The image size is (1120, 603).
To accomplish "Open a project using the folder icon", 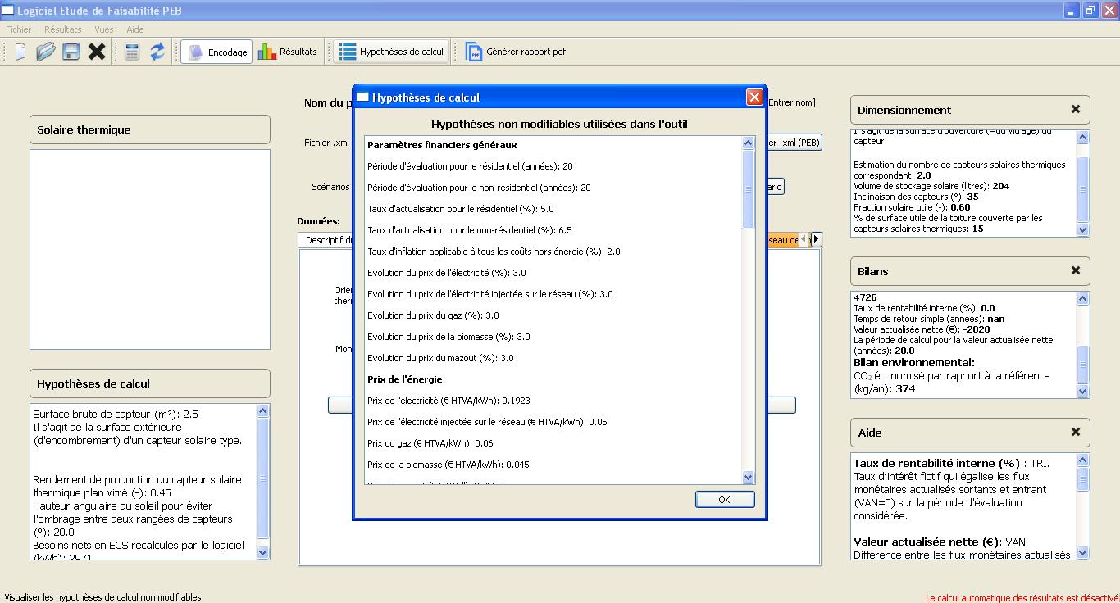I will pos(46,52).
